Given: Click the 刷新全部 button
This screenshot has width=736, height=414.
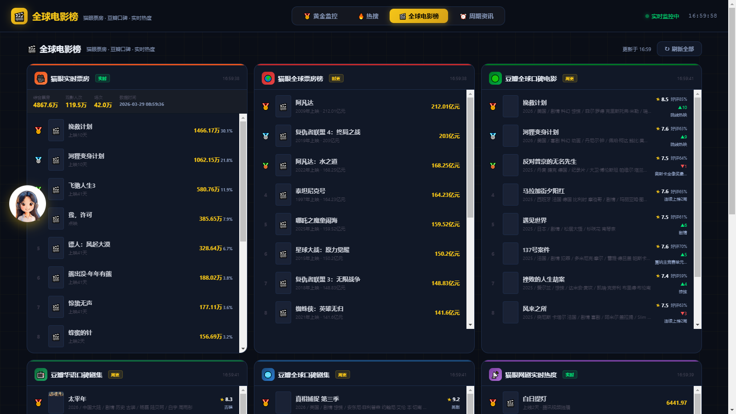Looking at the screenshot, I should coord(679,49).
